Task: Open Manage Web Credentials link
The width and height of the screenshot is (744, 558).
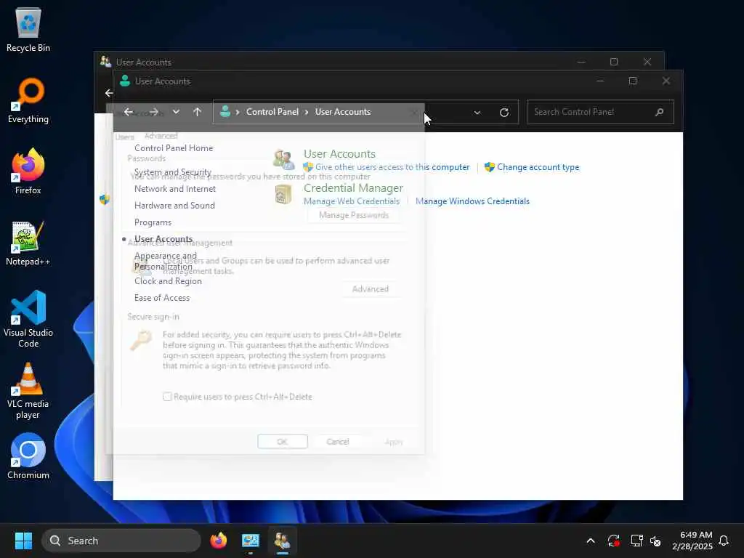Action: 352,201
